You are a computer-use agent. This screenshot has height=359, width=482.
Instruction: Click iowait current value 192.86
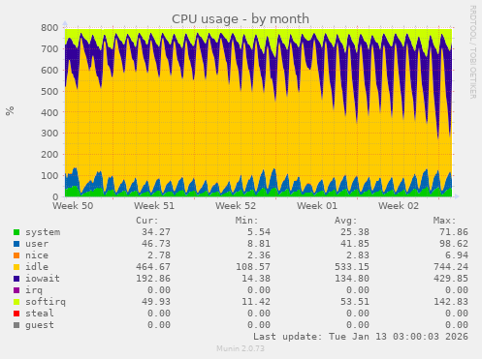(x=153, y=279)
